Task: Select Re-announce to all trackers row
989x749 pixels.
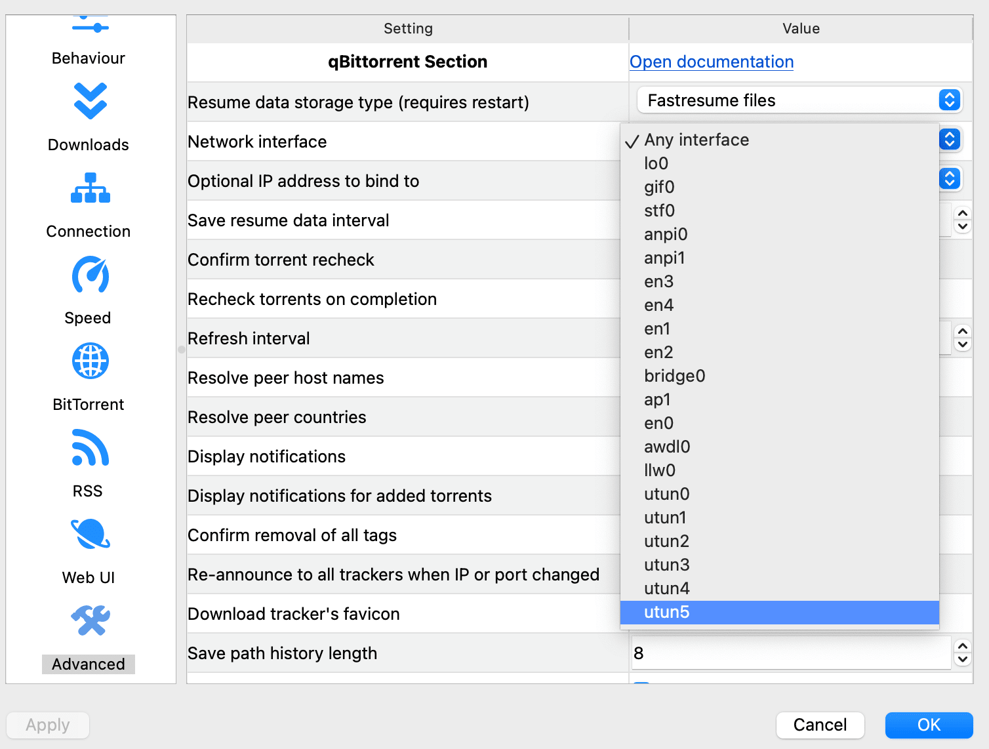Action: 403,575
